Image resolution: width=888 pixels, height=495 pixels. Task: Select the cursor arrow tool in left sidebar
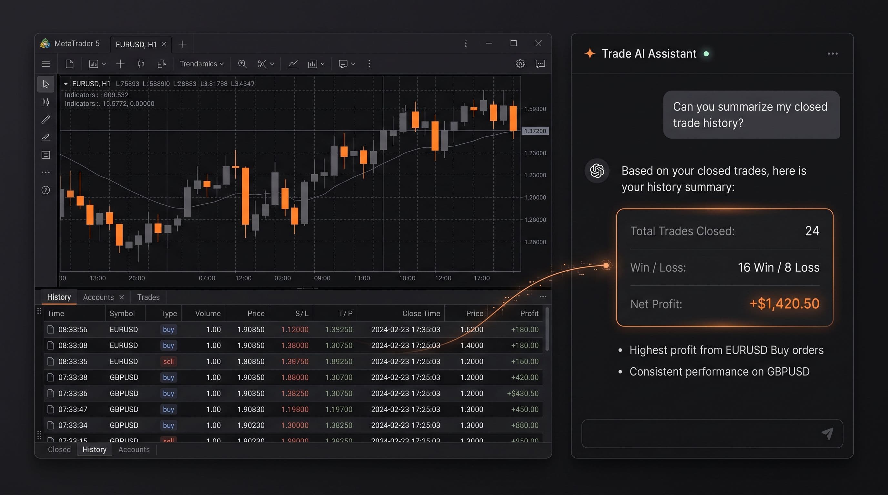click(45, 84)
